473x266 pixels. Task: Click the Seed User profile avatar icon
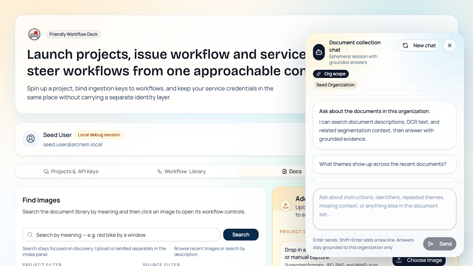tap(30, 139)
